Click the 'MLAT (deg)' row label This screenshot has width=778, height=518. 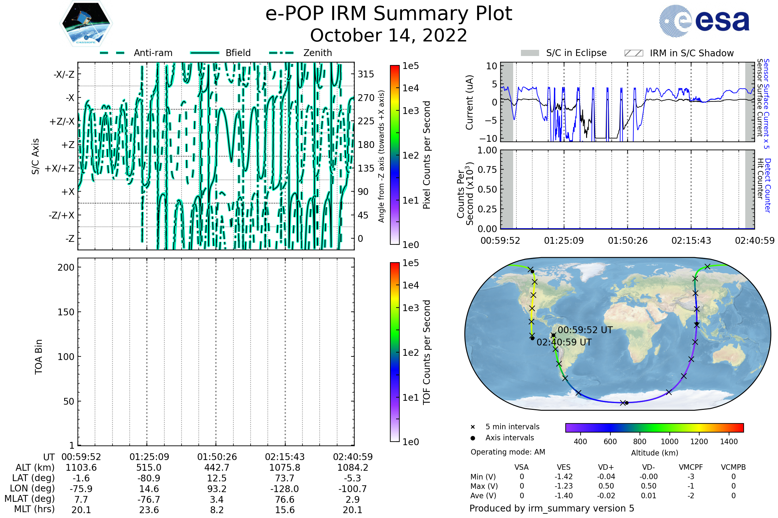(x=29, y=499)
